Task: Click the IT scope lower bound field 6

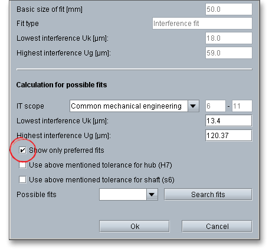Action: point(215,106)
